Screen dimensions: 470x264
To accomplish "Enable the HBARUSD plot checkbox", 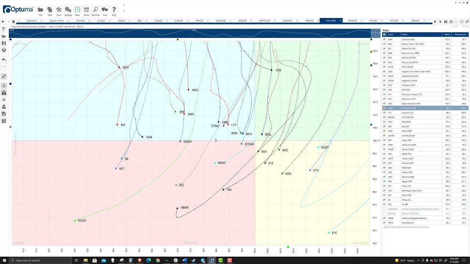I will (384, 209).
